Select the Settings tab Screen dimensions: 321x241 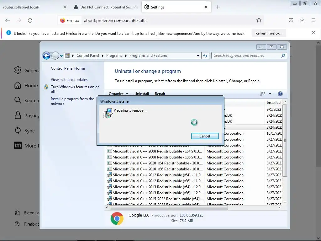(176, 7)
